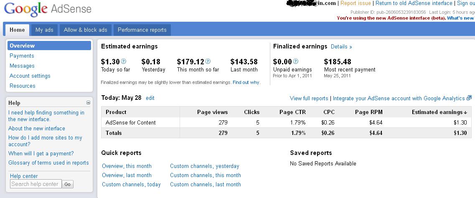Image resolution: width=475 pixels, height=198 pixels.
Task: Open Account settings from sidebar
Action: tap(30, 76)
